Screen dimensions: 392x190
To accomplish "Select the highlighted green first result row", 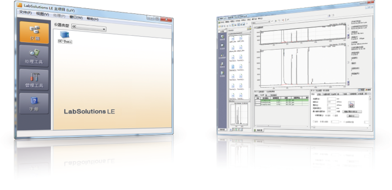I will point(281,100).
